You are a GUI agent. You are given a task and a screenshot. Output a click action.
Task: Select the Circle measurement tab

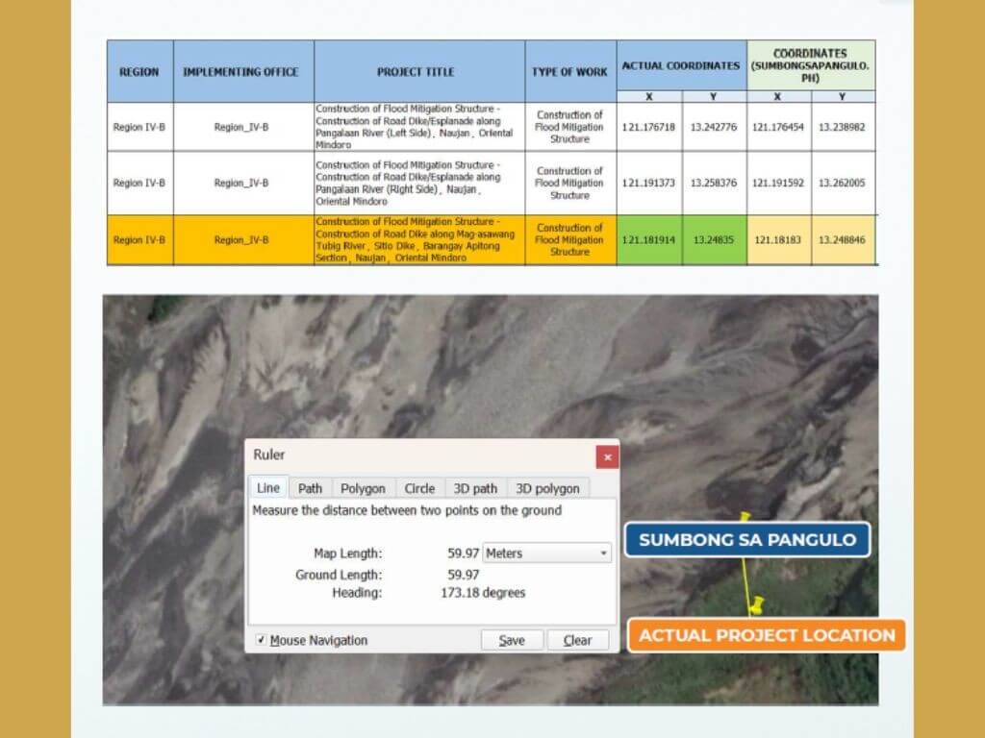click(x=418, y=488)
